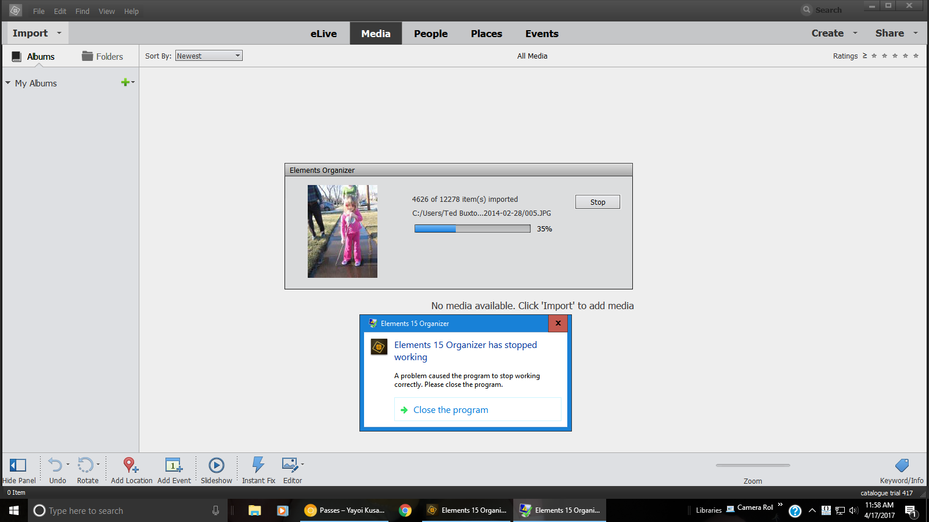Click the Elements Organizer app logo
The height and width of the screenshot is (522, 929).
tap(15, 10)
